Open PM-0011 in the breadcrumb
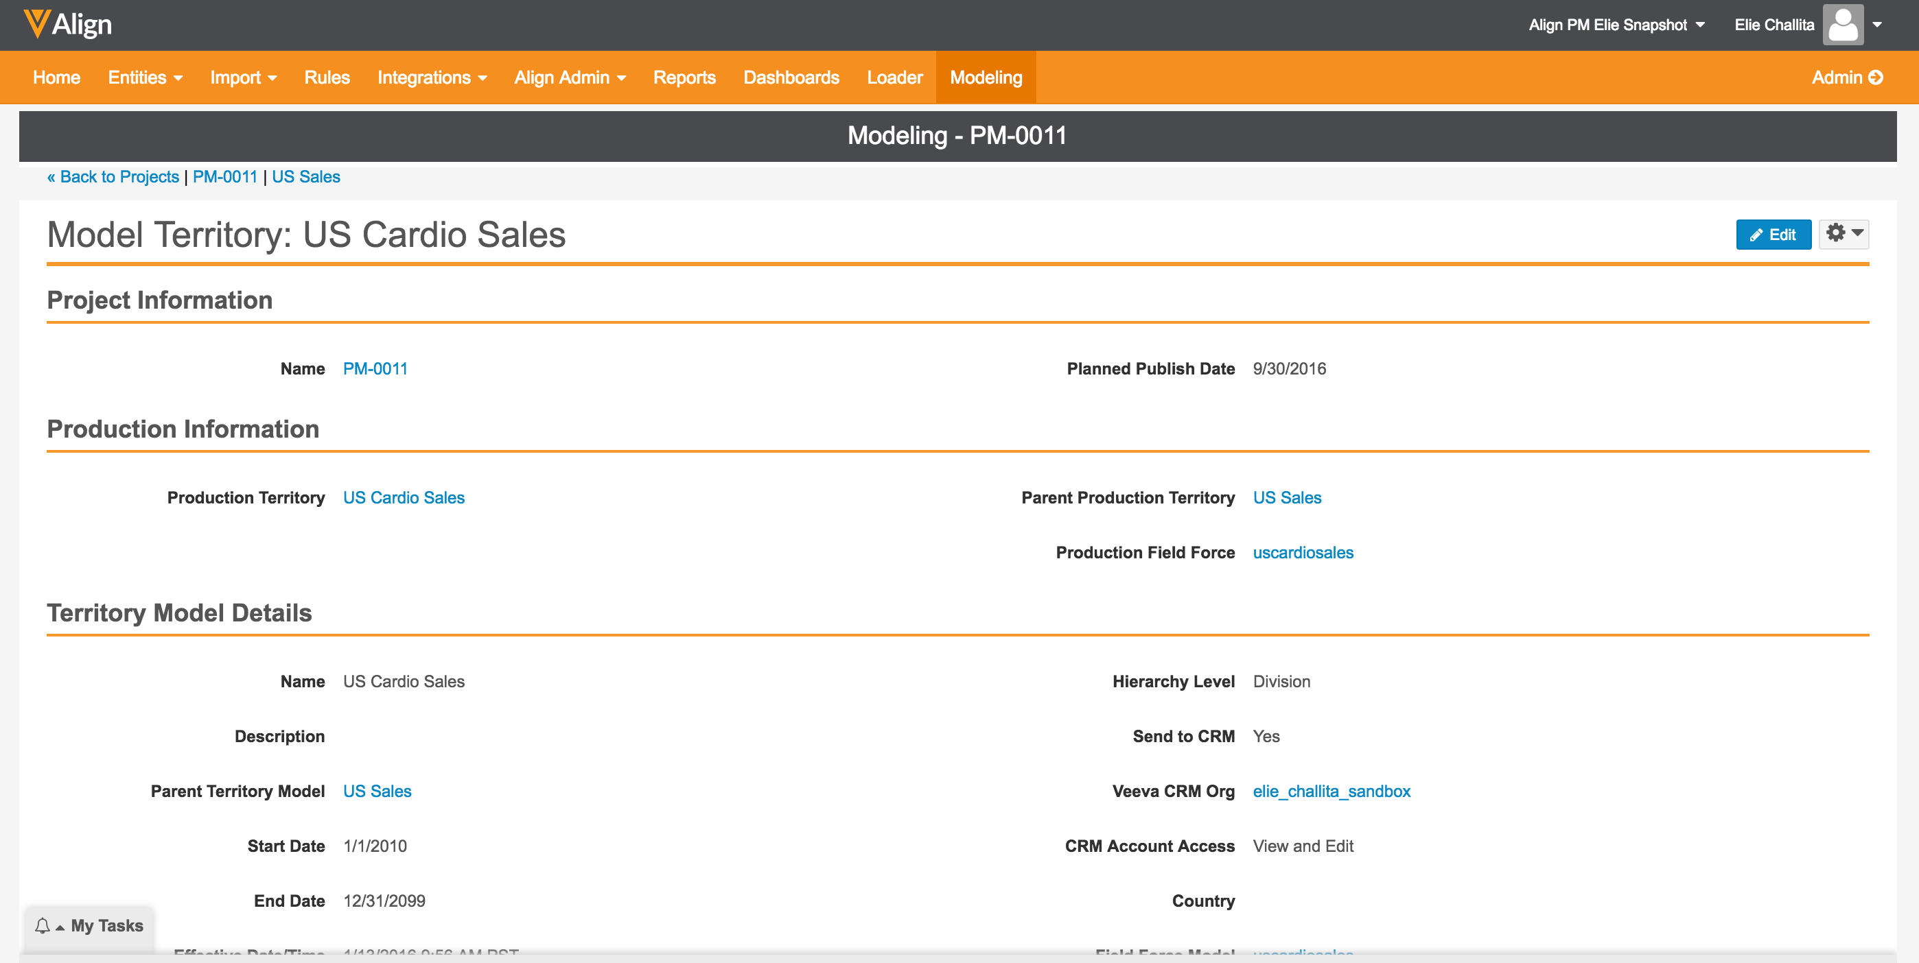 coord(225,177)
